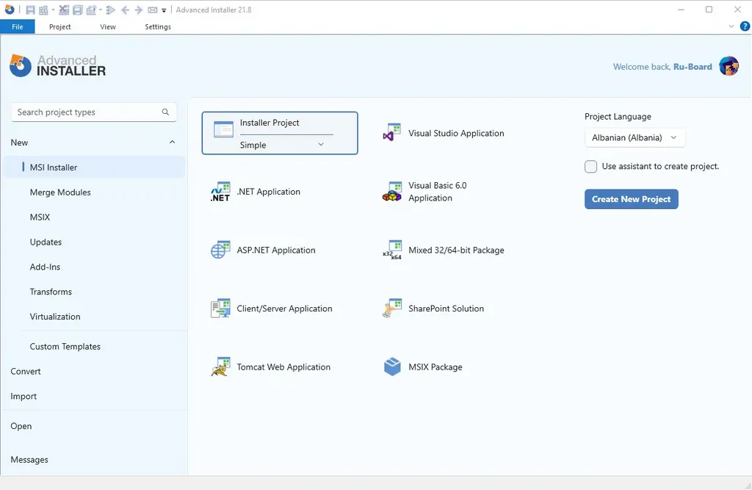Image resolution: width=752 pixels, height=490 pixels.
Task: Open the Convert section
Action: 26,372
